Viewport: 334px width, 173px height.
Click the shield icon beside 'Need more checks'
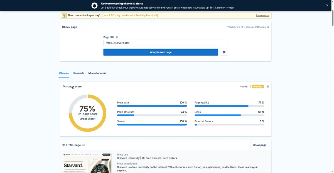[x=64, y=16]
